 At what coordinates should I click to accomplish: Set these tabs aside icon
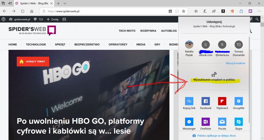tap(10, 3)
